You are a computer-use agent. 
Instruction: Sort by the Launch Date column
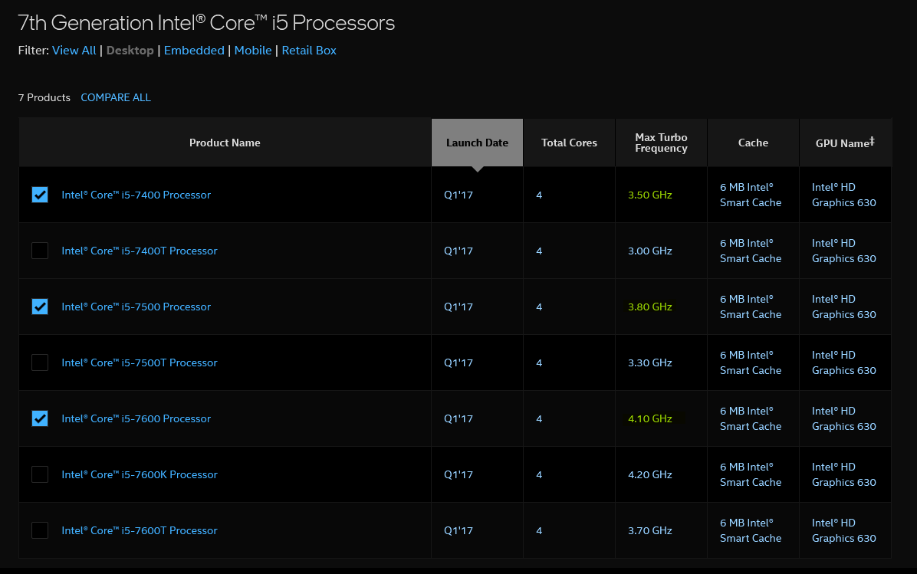(477, 143)
